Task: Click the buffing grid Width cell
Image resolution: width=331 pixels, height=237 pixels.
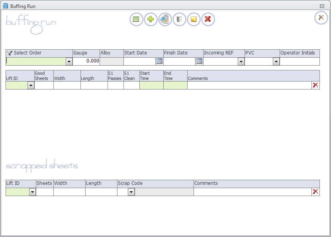Action: click(67, 85)
